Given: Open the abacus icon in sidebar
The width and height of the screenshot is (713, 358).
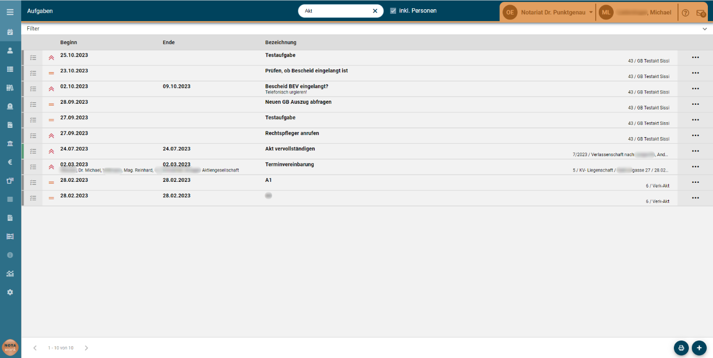Looking at the screenshot, I should [10, 236].
